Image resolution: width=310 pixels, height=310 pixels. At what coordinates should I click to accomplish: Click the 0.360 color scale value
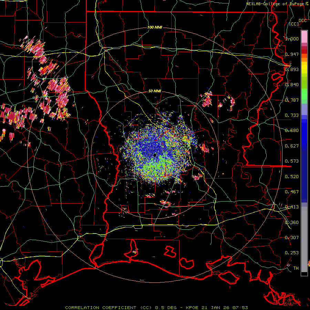click(292, 222)
